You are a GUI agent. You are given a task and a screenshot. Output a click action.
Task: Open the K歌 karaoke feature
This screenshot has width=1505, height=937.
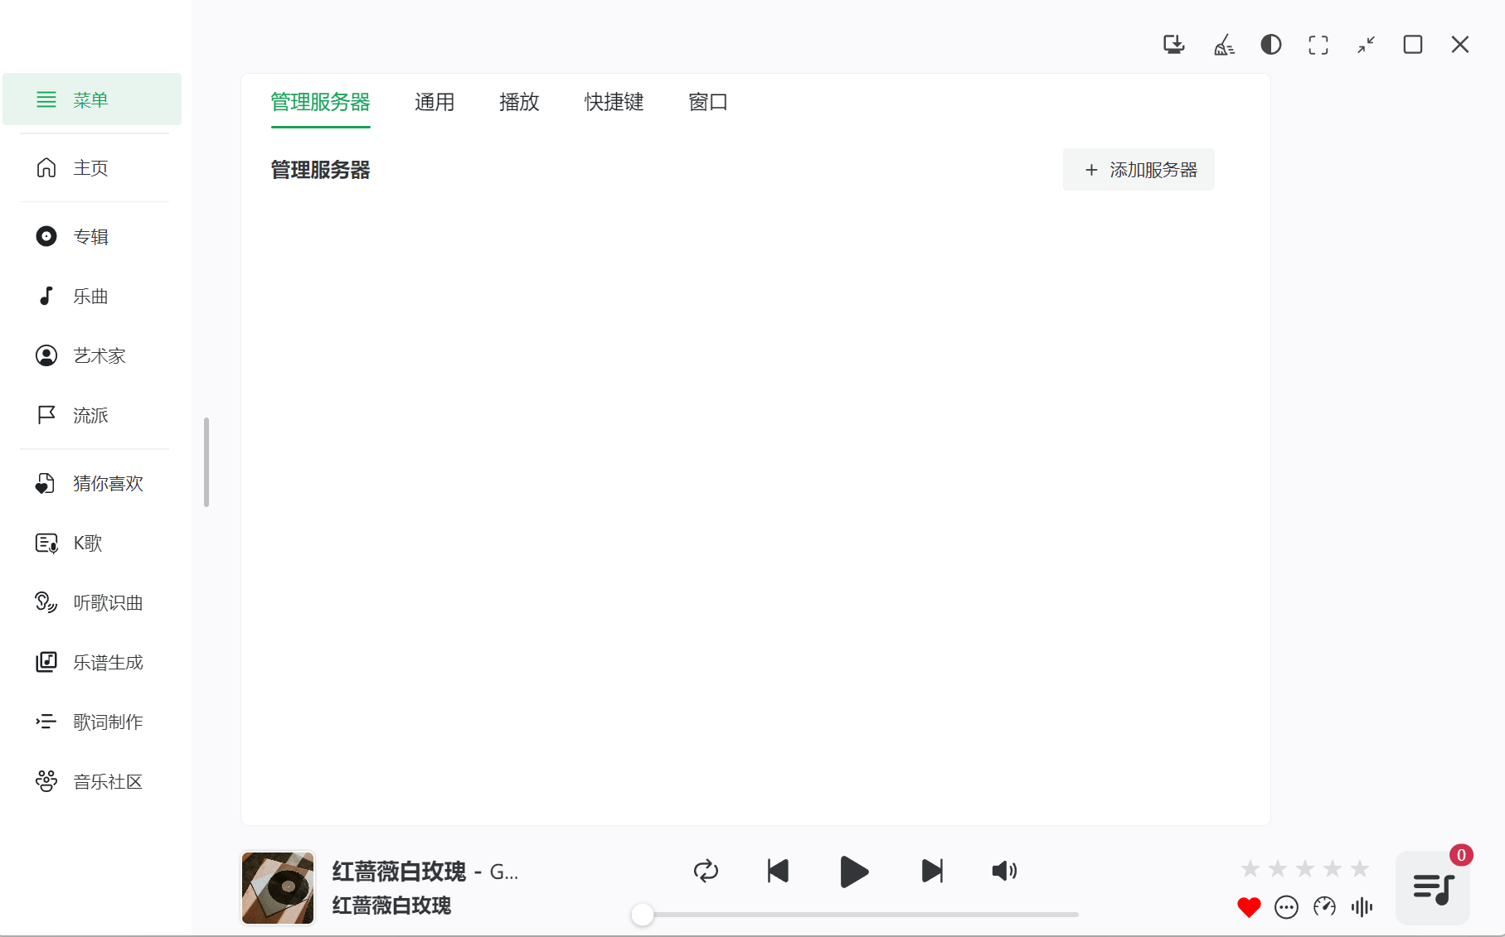coord(85,543)
